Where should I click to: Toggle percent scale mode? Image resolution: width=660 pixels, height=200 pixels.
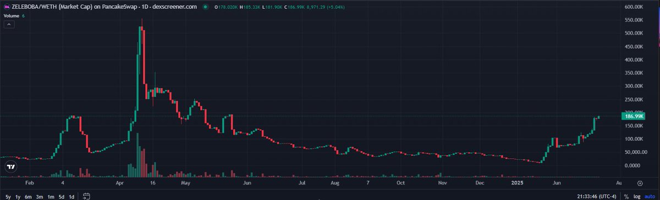626,196
